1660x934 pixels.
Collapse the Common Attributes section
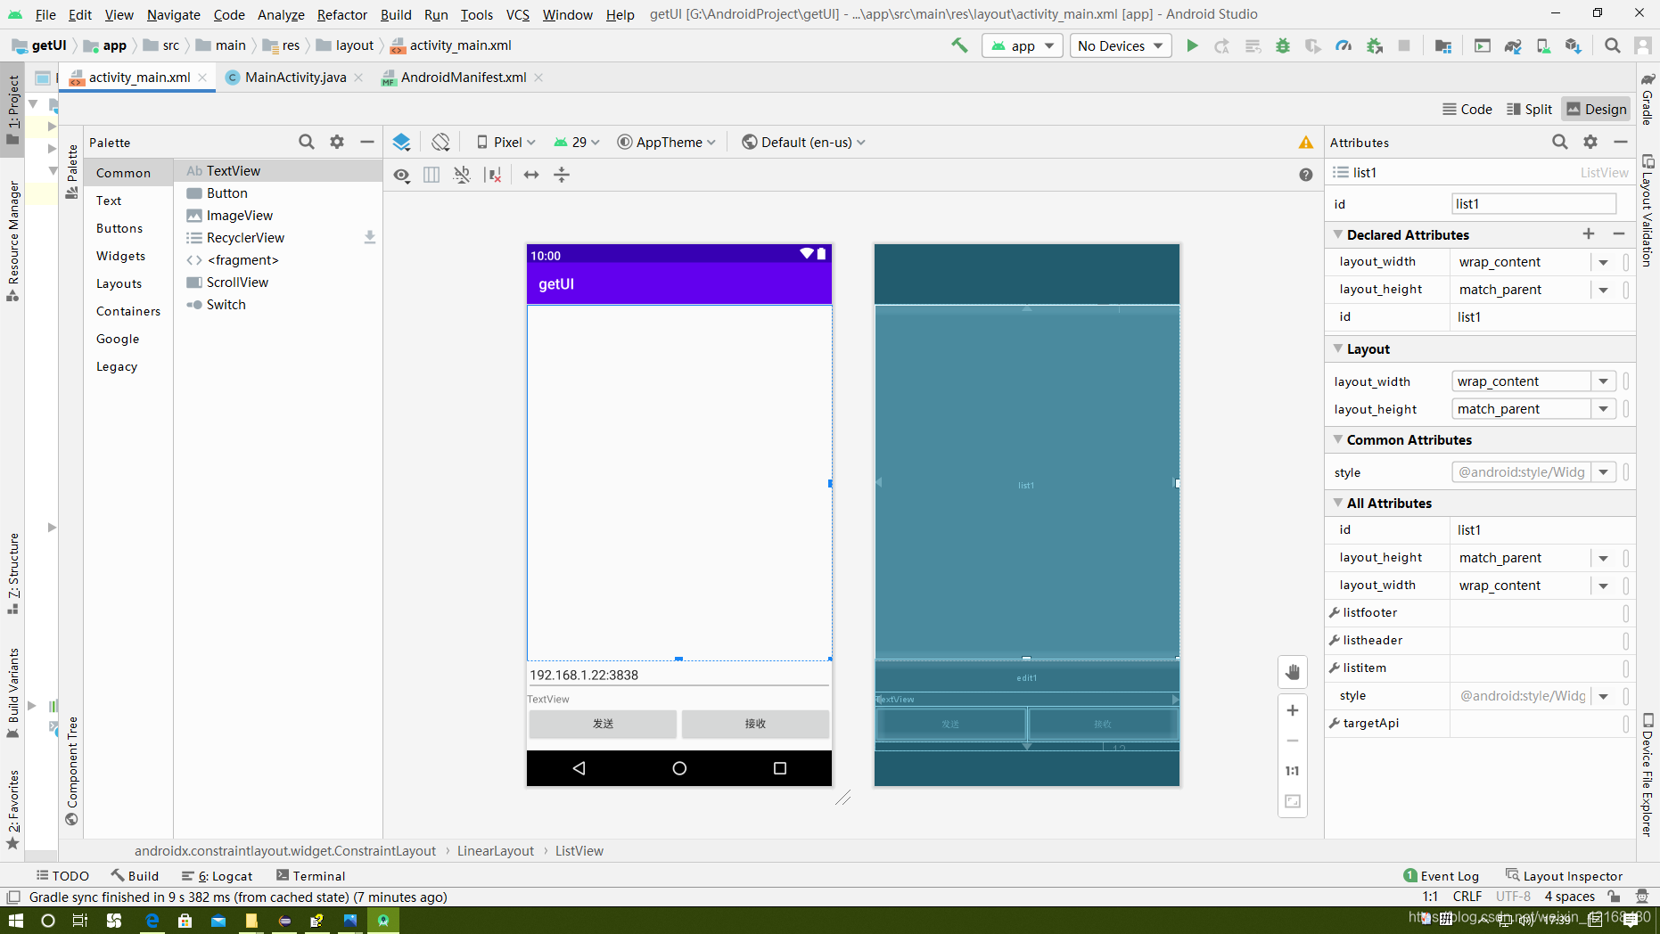click(x=1338, y=439)
